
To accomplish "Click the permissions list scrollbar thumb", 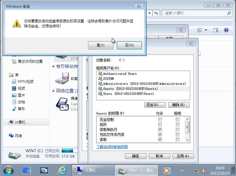I will [x=188, y=127].
